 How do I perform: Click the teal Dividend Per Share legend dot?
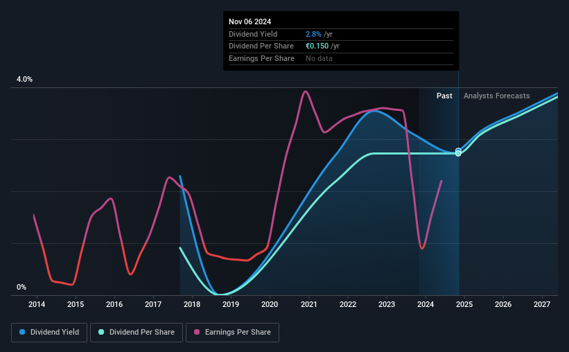click(101, 332)
